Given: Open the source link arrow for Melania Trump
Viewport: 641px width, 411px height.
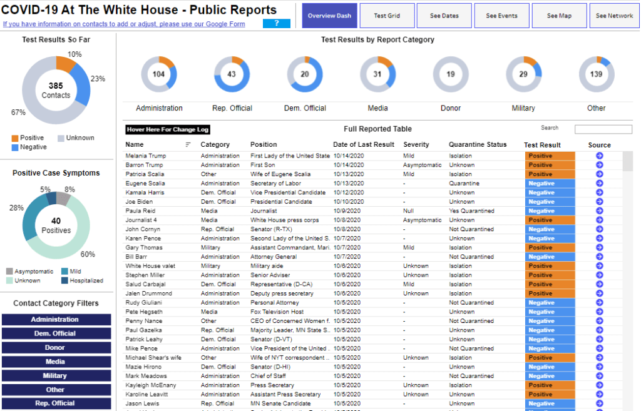Looking at the screenshot, I should point(599,156).
